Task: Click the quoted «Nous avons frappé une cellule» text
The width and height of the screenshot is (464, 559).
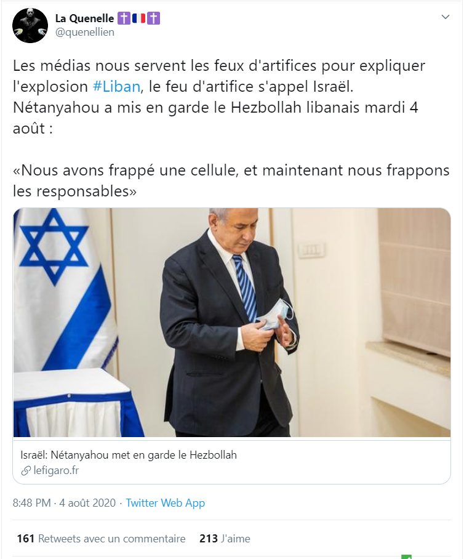Action: [231, 181]
